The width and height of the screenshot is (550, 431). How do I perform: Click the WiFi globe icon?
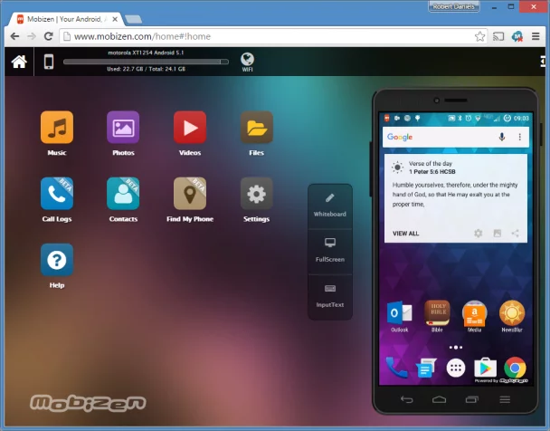[x=247, y=62]
